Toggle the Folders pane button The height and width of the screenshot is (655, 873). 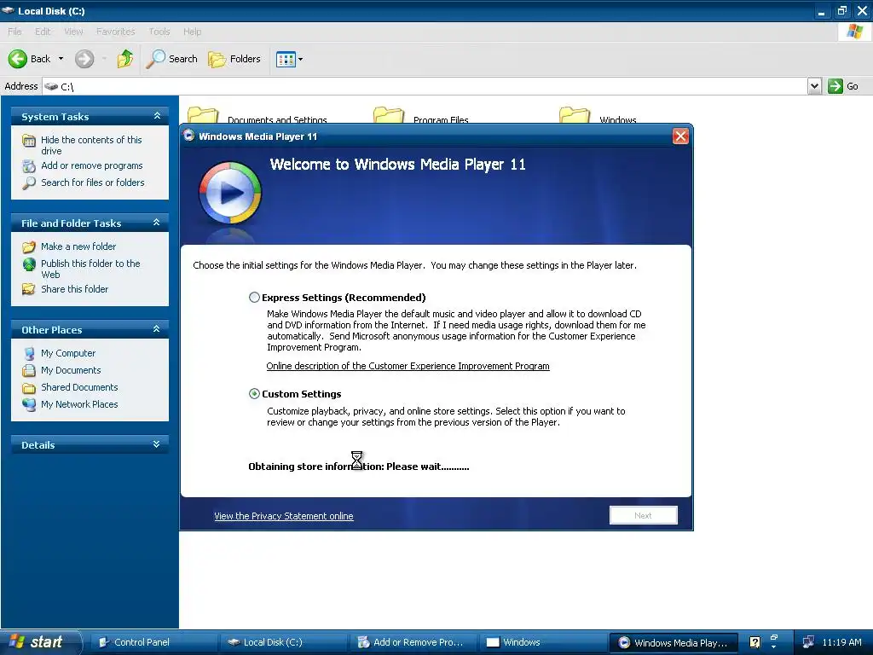(234, 59)
